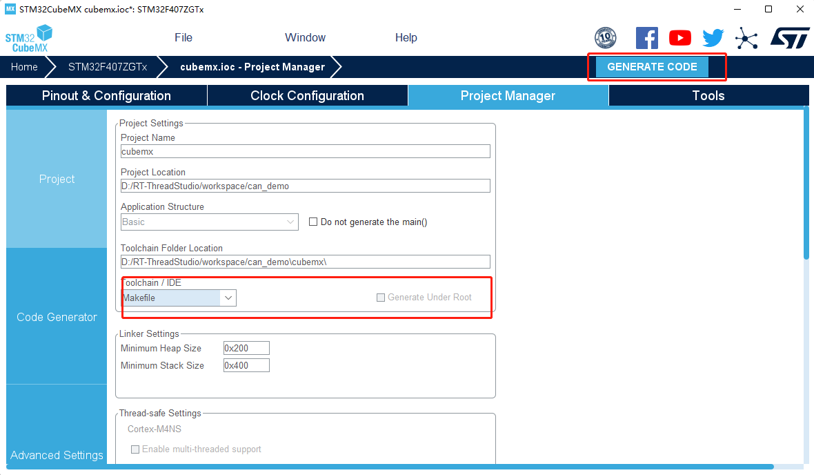Click the GENERATE CODE button

pos(652,67)
